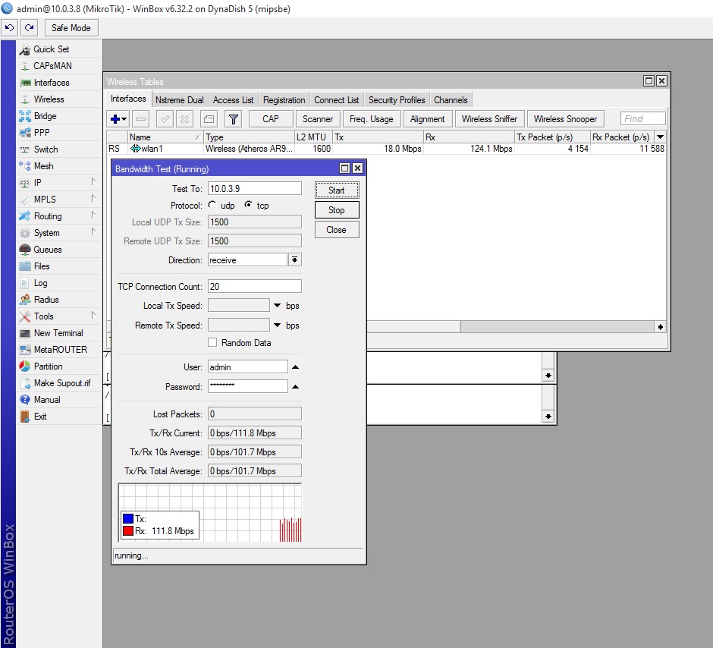Click the Find search box
Screen dimensions: 713x648
click(x=643, y=118)
